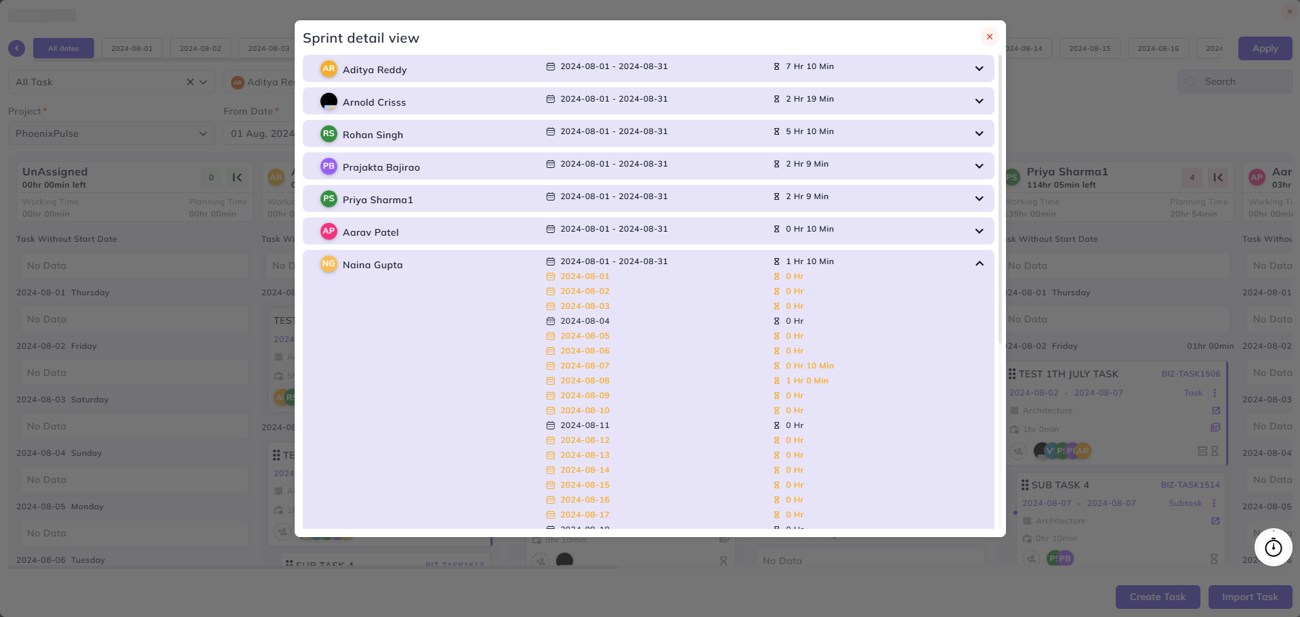Click the back arrow button in background page
The height and width of the screenshot is (617, 1300).
click(16, 48)
